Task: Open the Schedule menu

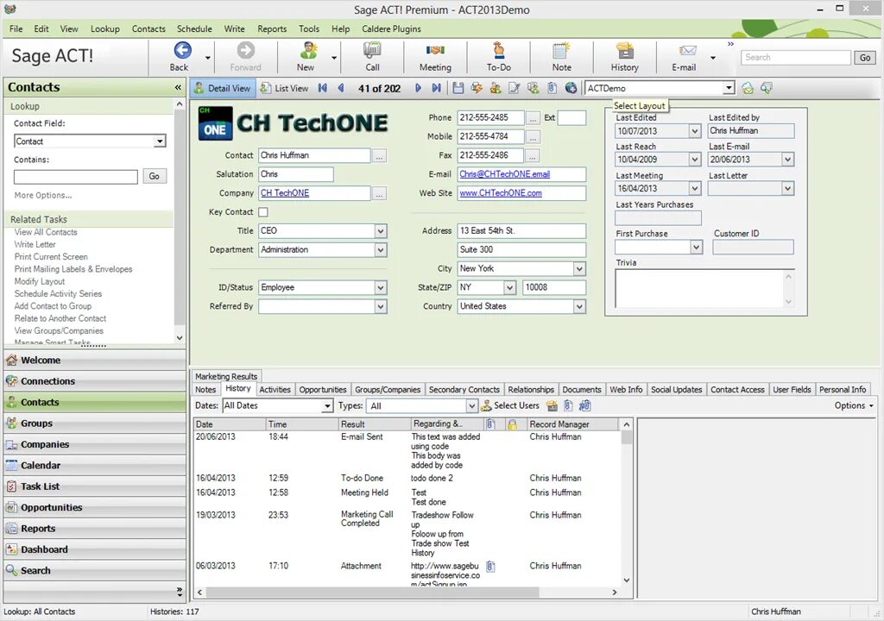Action: [x=194, y=28]
